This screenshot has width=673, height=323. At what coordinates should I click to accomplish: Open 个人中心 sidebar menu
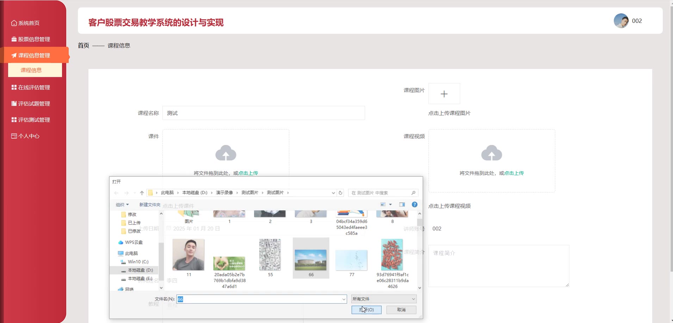(25, 136)
